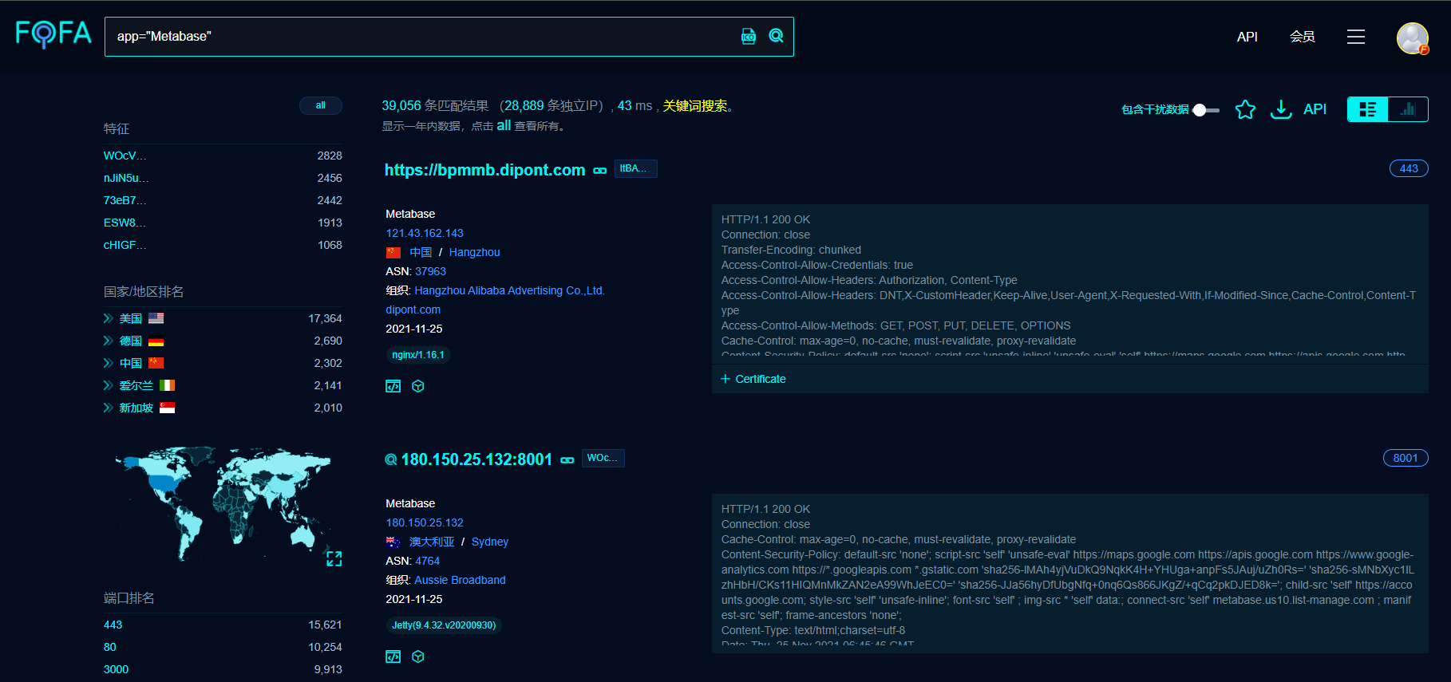Screen dimensions: 1451x682
Task: Open cube icon under nginx/1.16.1
Action: [x=418, y=386]
